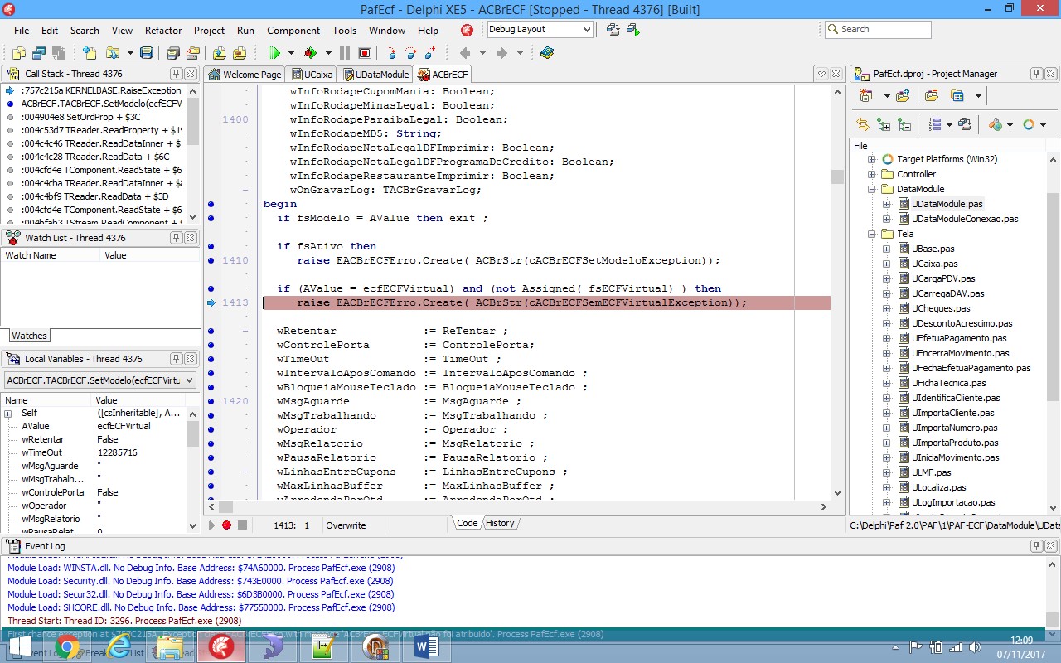The height and width of the screenshot is (663, 1061).
Task: Expand the Self variable node
Action: click(8, 413)
